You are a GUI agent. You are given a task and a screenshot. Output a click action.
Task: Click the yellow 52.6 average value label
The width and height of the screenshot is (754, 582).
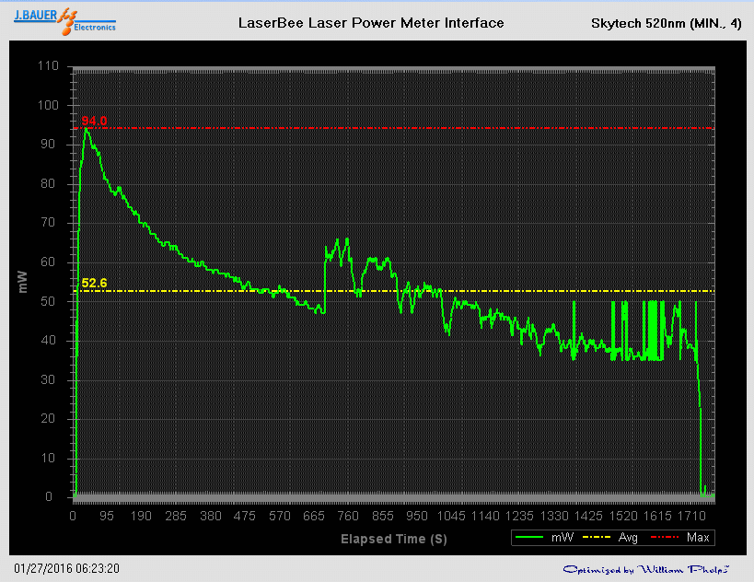click(x=94, y=283)
